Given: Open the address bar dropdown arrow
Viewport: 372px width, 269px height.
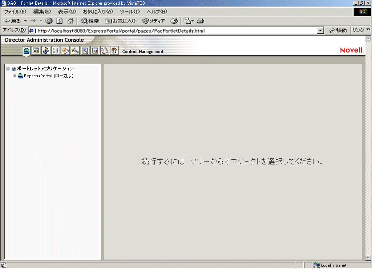Looking at the screenshot, I should [320, 30].
